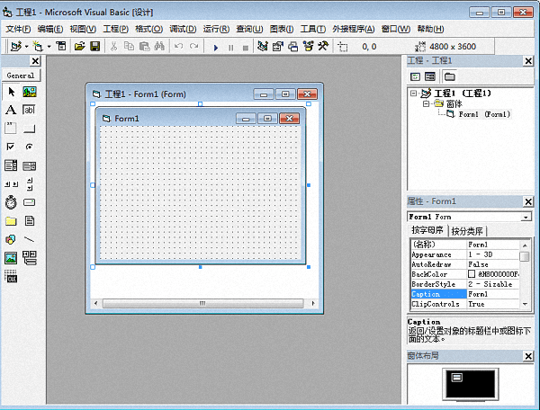Click the Save Project toolbar icon
This screenshot has width=540, height=410.
pos(94,46)
